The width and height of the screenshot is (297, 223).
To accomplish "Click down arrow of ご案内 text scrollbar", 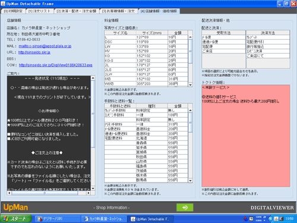I will point(93,189).
